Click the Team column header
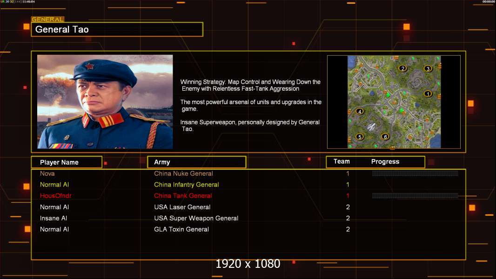This screenshot has height=279, width=496. [x=342, y=161]
